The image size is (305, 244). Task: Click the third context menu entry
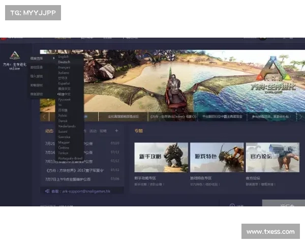tap(37, 76)
